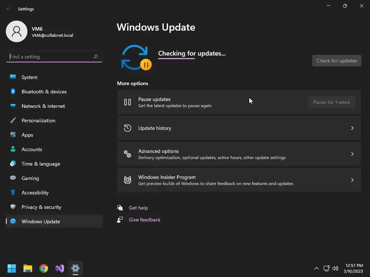Screen dimensions: 370x277
Task: Click the user profile avatar
Action: [x=17, y=31]
